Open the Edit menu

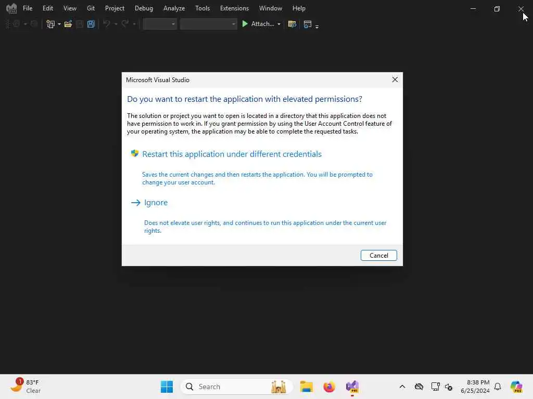(x=47, y=8)
